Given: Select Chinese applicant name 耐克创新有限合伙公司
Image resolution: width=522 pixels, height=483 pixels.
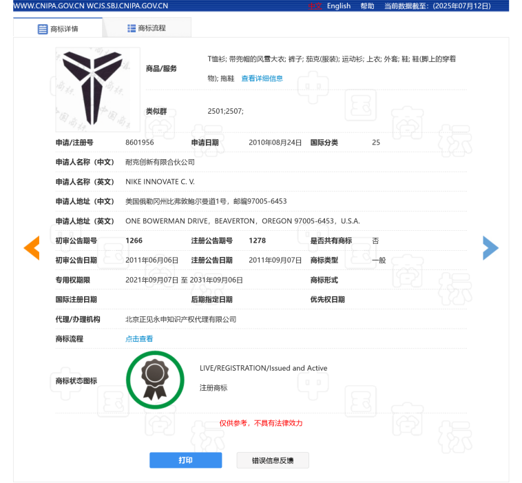Looking at the screenshot, I should coord(160,162).
